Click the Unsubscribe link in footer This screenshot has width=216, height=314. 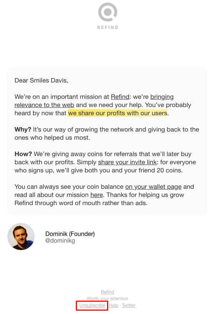92,305
